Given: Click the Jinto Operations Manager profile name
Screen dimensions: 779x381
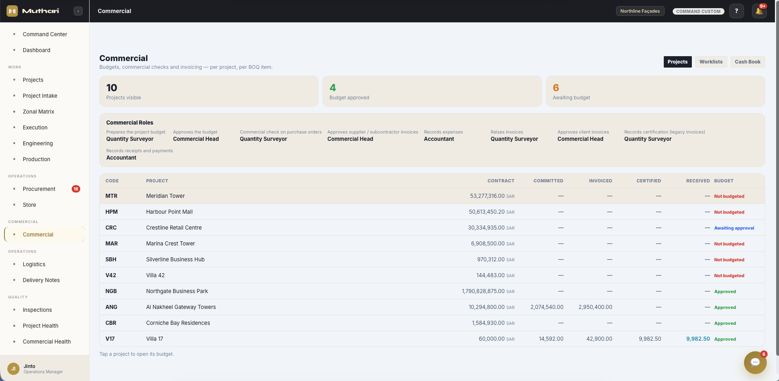Looking at the screenshot, I should tap(43, 369).
